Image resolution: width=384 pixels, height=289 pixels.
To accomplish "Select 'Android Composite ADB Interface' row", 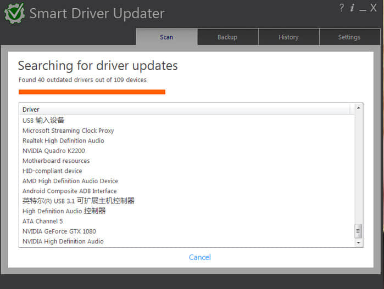I will pyautogui.click(x=187, y=191).
